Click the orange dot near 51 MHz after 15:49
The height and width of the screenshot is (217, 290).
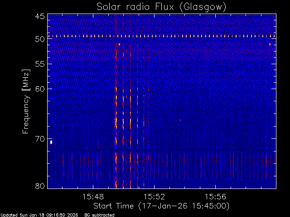tap(119, 44)
